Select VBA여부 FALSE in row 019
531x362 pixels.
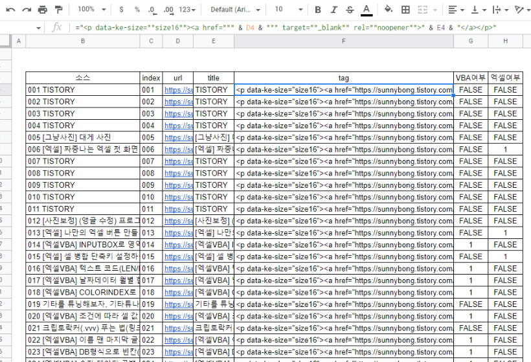471,304
